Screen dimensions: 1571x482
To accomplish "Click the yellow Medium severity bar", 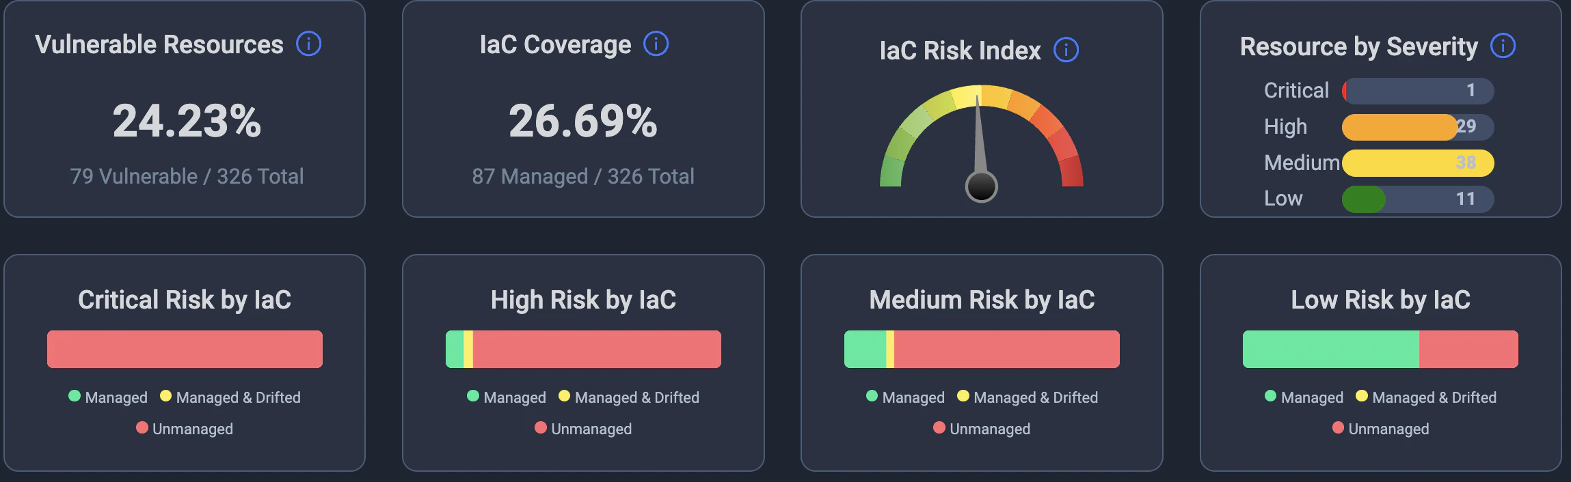I will 1416,163.
